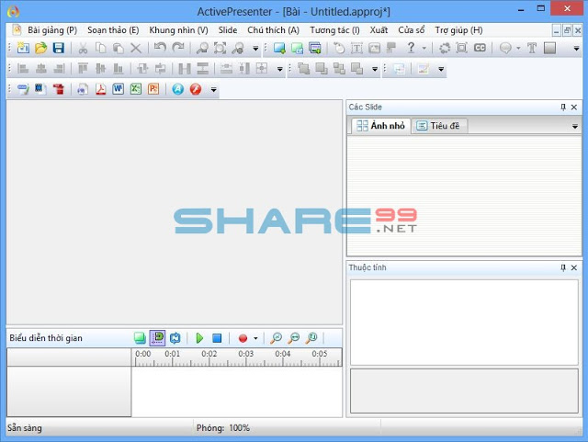
Task: Play the timeline preview
Action: 199,338
